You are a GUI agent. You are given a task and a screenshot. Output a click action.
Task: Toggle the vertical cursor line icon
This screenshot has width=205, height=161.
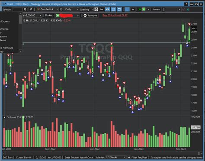click(x=127, y=10)
